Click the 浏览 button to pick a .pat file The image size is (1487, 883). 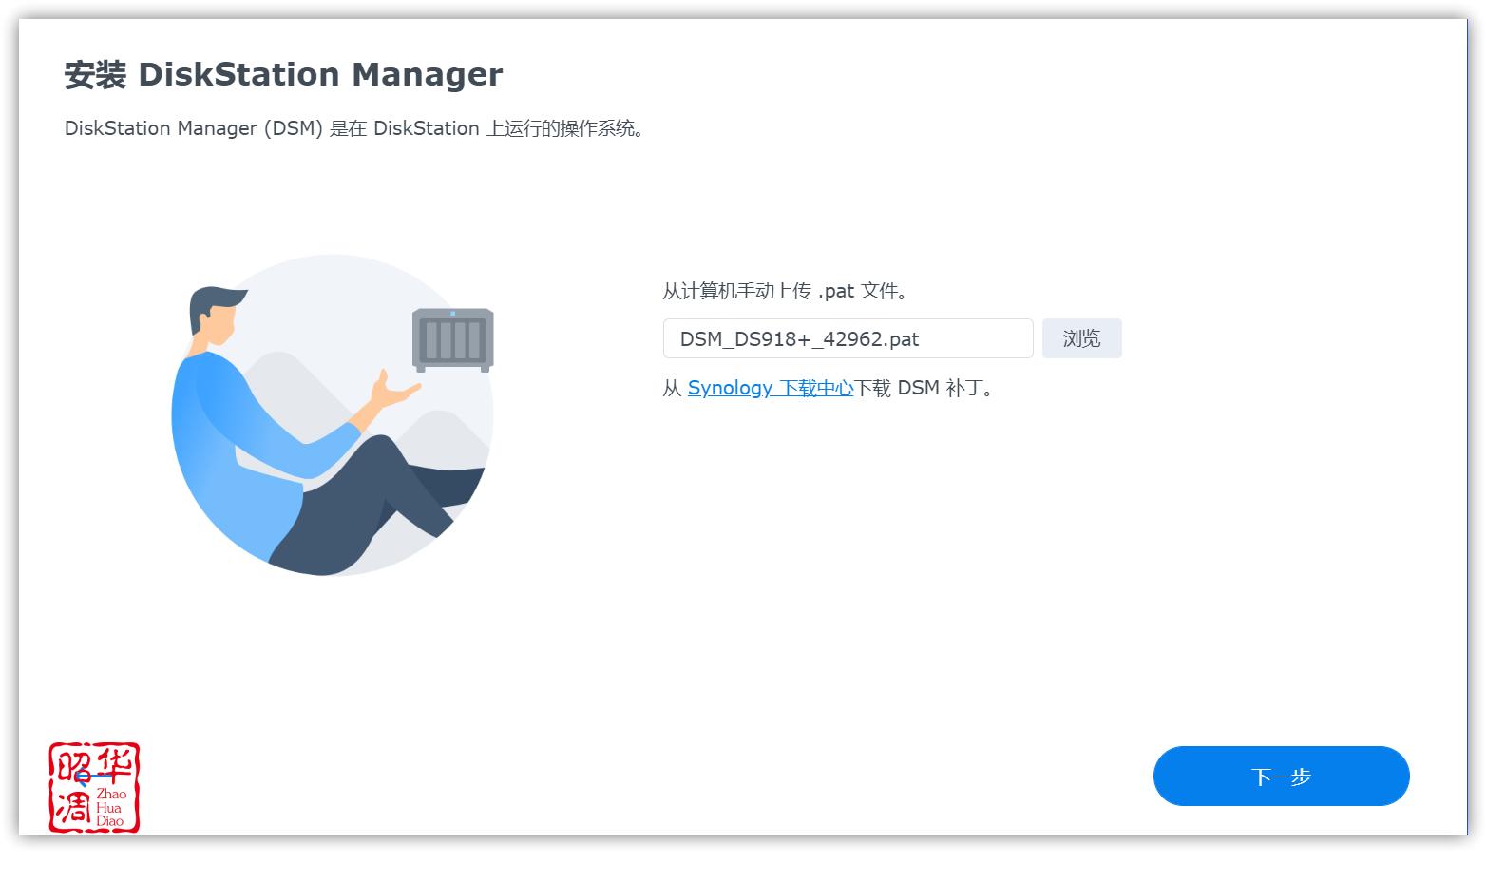click(1081, 338)
